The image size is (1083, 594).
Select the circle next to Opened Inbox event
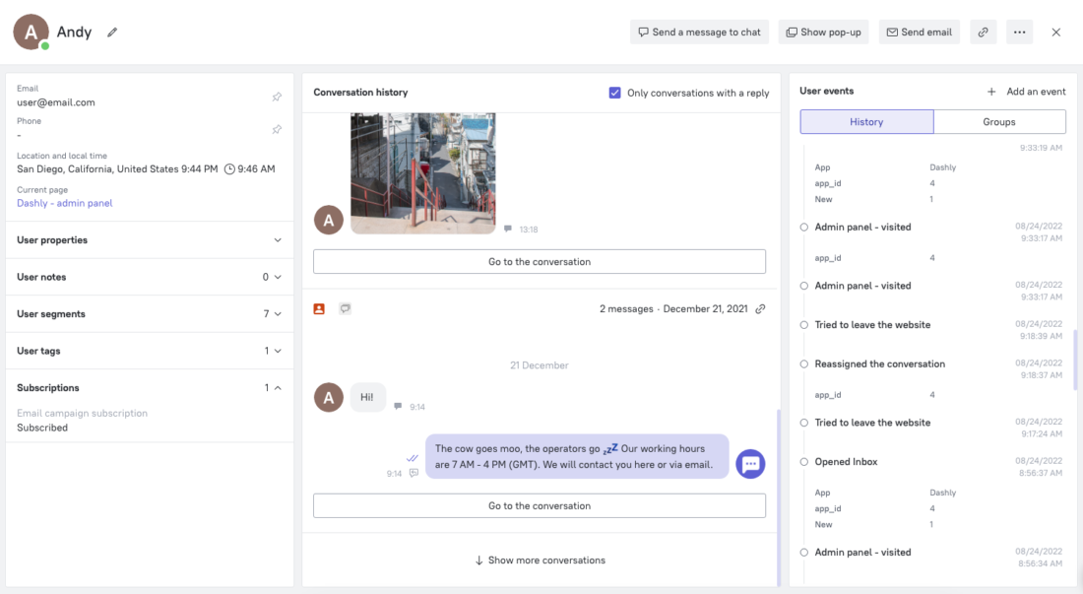(x=803, y=461)
